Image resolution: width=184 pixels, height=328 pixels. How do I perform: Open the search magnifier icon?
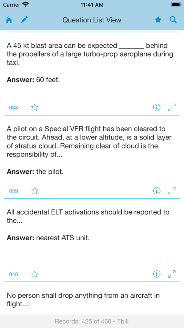(173, 20)
